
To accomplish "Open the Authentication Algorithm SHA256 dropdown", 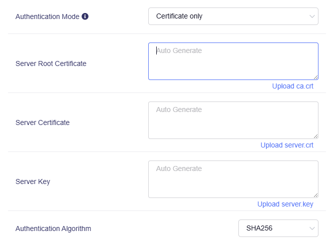I will (x=278, y=228).
